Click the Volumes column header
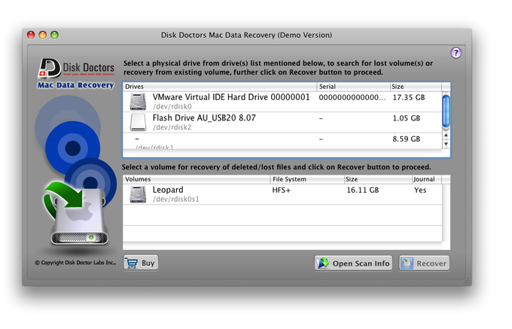 pos(197,179)
